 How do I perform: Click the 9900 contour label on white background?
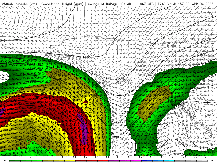119,123
